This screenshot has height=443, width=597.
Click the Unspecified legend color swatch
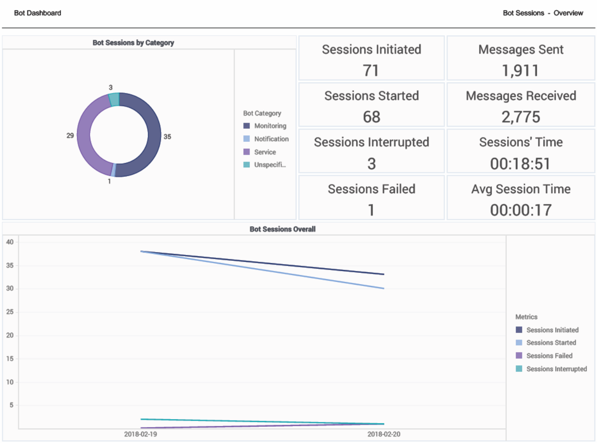[246, 165]
